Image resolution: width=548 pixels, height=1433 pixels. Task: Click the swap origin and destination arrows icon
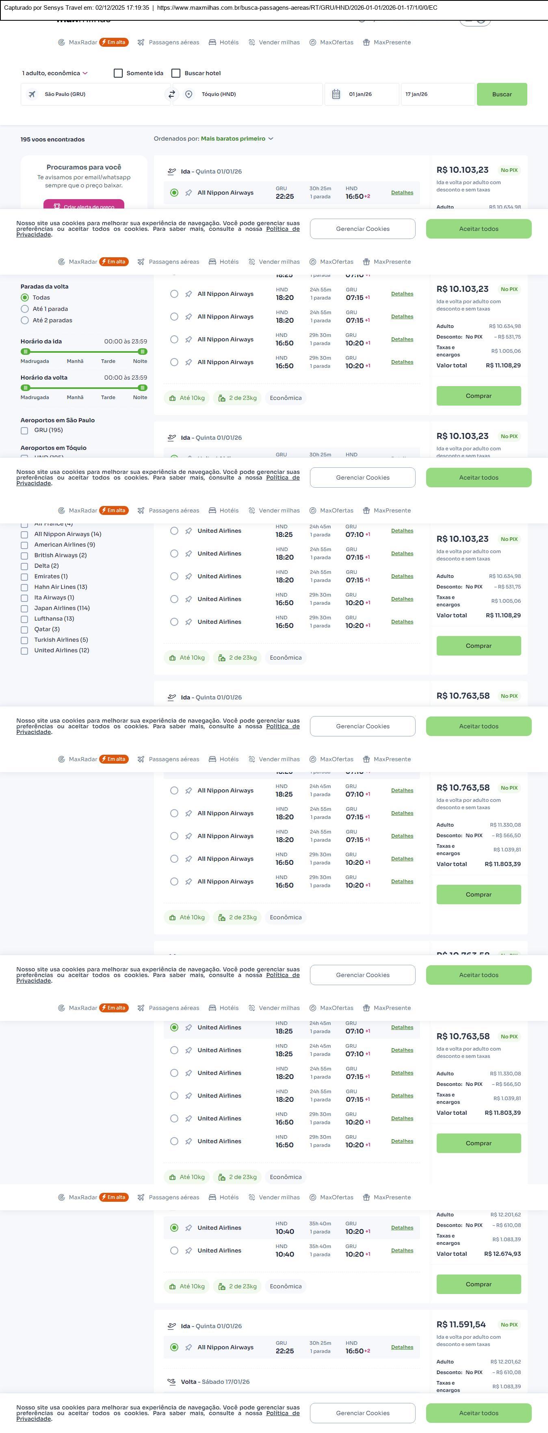point(172,95)
